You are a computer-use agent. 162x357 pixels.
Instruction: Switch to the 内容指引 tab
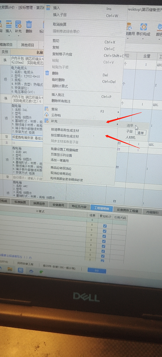tap(152, 212)
